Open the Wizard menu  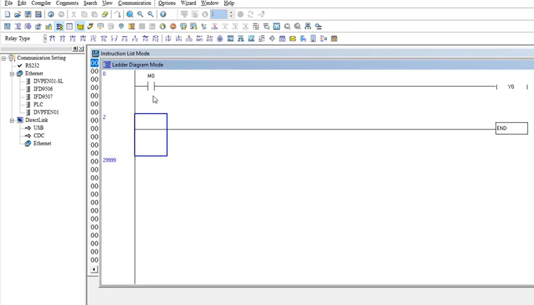(188, 3)
